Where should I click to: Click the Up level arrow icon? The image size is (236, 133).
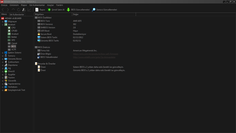point(13,10)
